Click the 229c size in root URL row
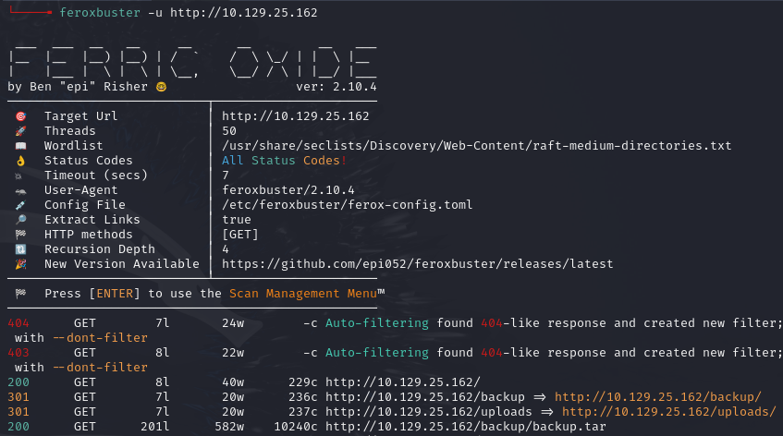Image resolution: width=783 pixels, height=436 pixels. pyautogui.click(x=302, y=382)
